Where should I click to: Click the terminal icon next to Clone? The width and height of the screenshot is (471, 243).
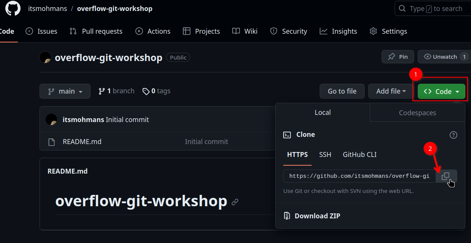[x=287, y=135]
